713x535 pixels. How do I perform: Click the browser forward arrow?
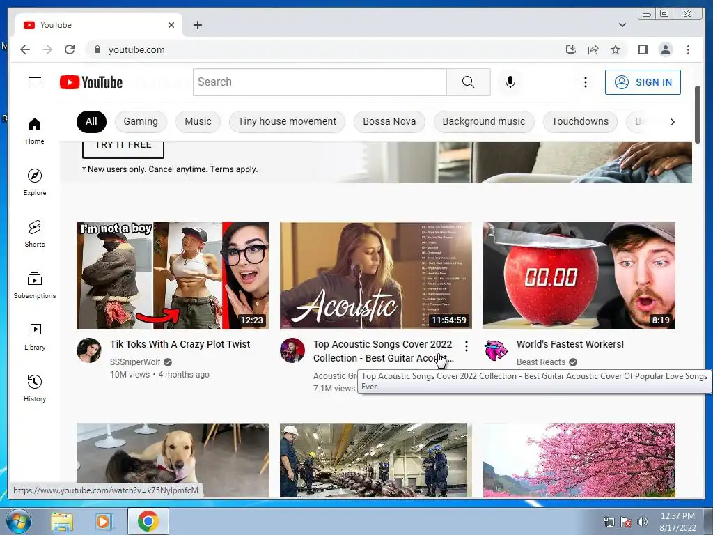(x=47, y=49)
